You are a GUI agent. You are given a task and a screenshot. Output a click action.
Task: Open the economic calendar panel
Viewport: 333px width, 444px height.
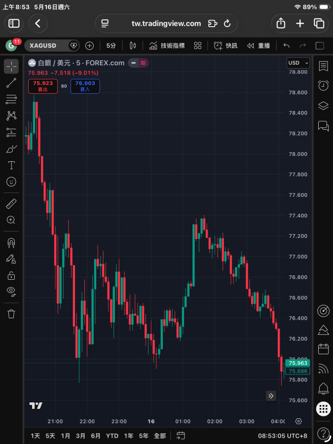coord(323,349)
